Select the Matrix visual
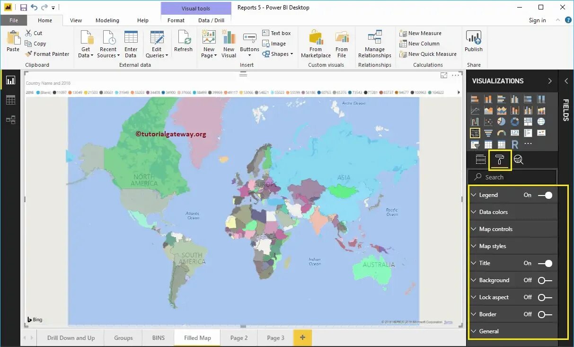The height and width of the screenshot is (347, 574). point(502,144)
